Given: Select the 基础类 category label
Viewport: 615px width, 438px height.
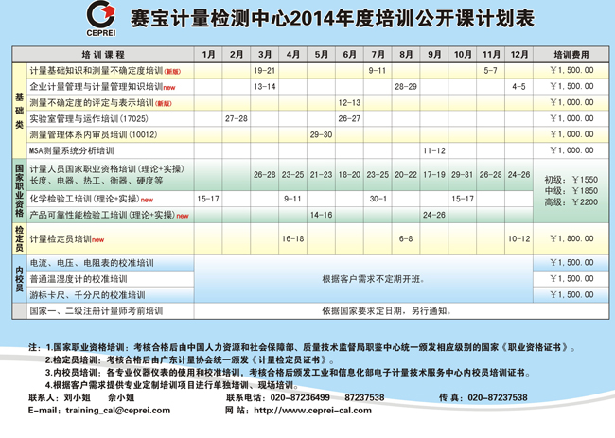Looking at the screenshot, I should (20, 111).
